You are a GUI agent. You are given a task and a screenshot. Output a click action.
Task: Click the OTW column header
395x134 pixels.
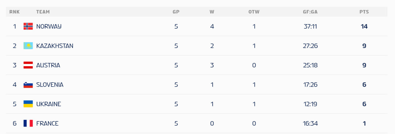point(254,12)
